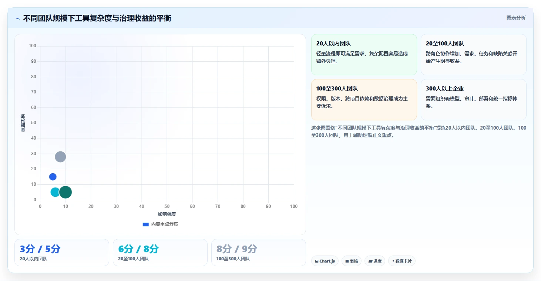Click the summary paragraph starting with 这张图围绕

click(419, 131)
